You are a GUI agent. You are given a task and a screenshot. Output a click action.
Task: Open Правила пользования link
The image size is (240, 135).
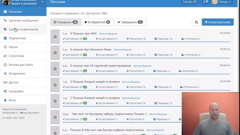pos(15,109)
